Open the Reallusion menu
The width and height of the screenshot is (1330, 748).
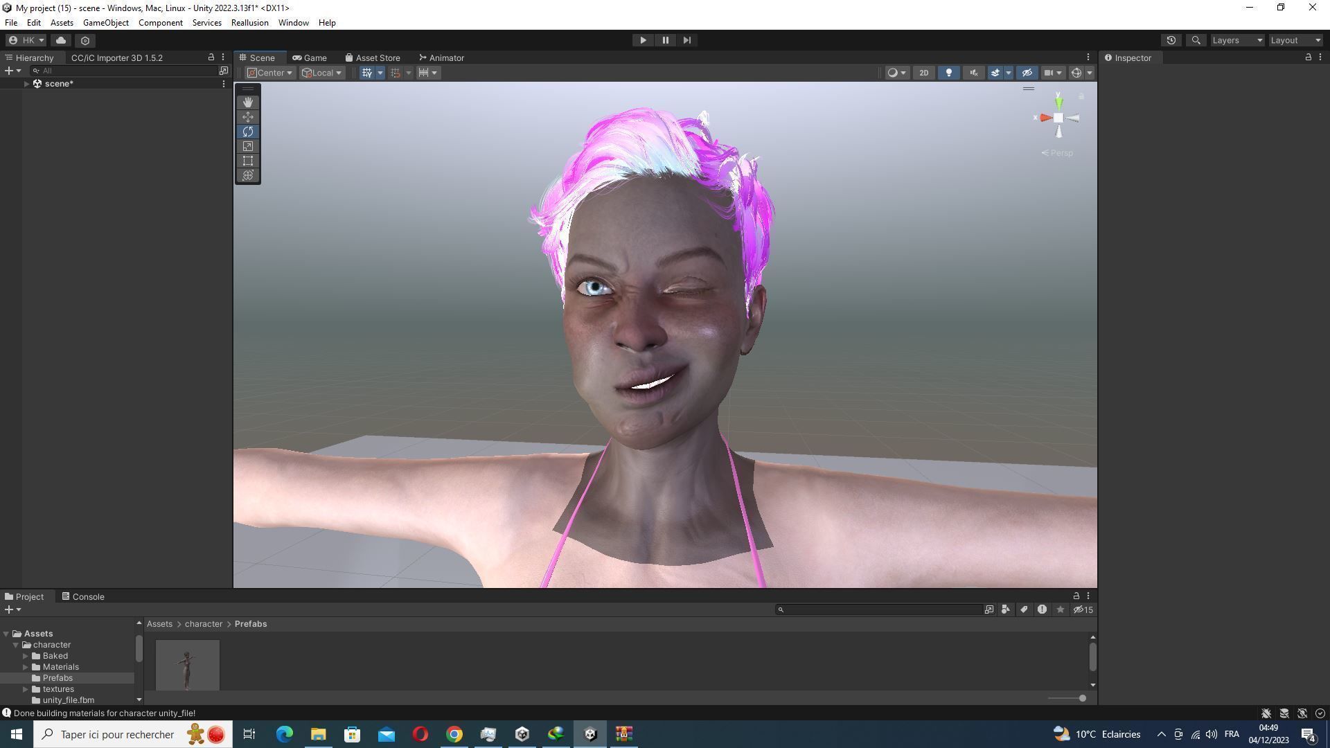249,23
